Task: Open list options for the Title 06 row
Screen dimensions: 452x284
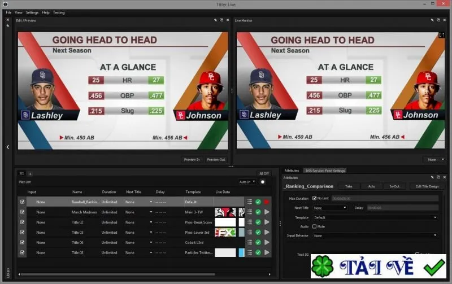Action: tap(250, 242)
